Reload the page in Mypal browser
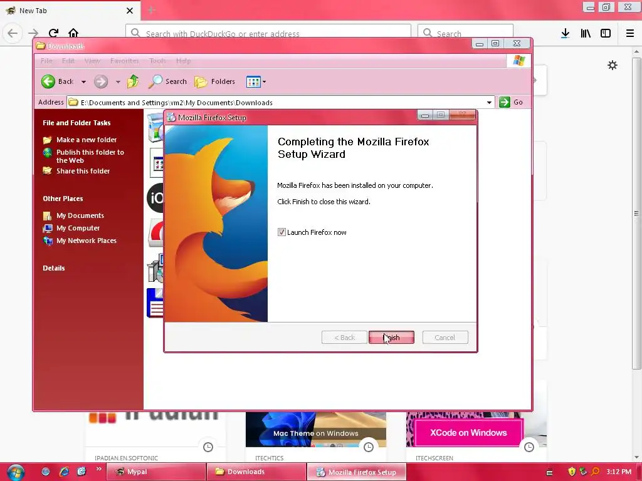This screenshot has height=481, width=642. point(53,33)
